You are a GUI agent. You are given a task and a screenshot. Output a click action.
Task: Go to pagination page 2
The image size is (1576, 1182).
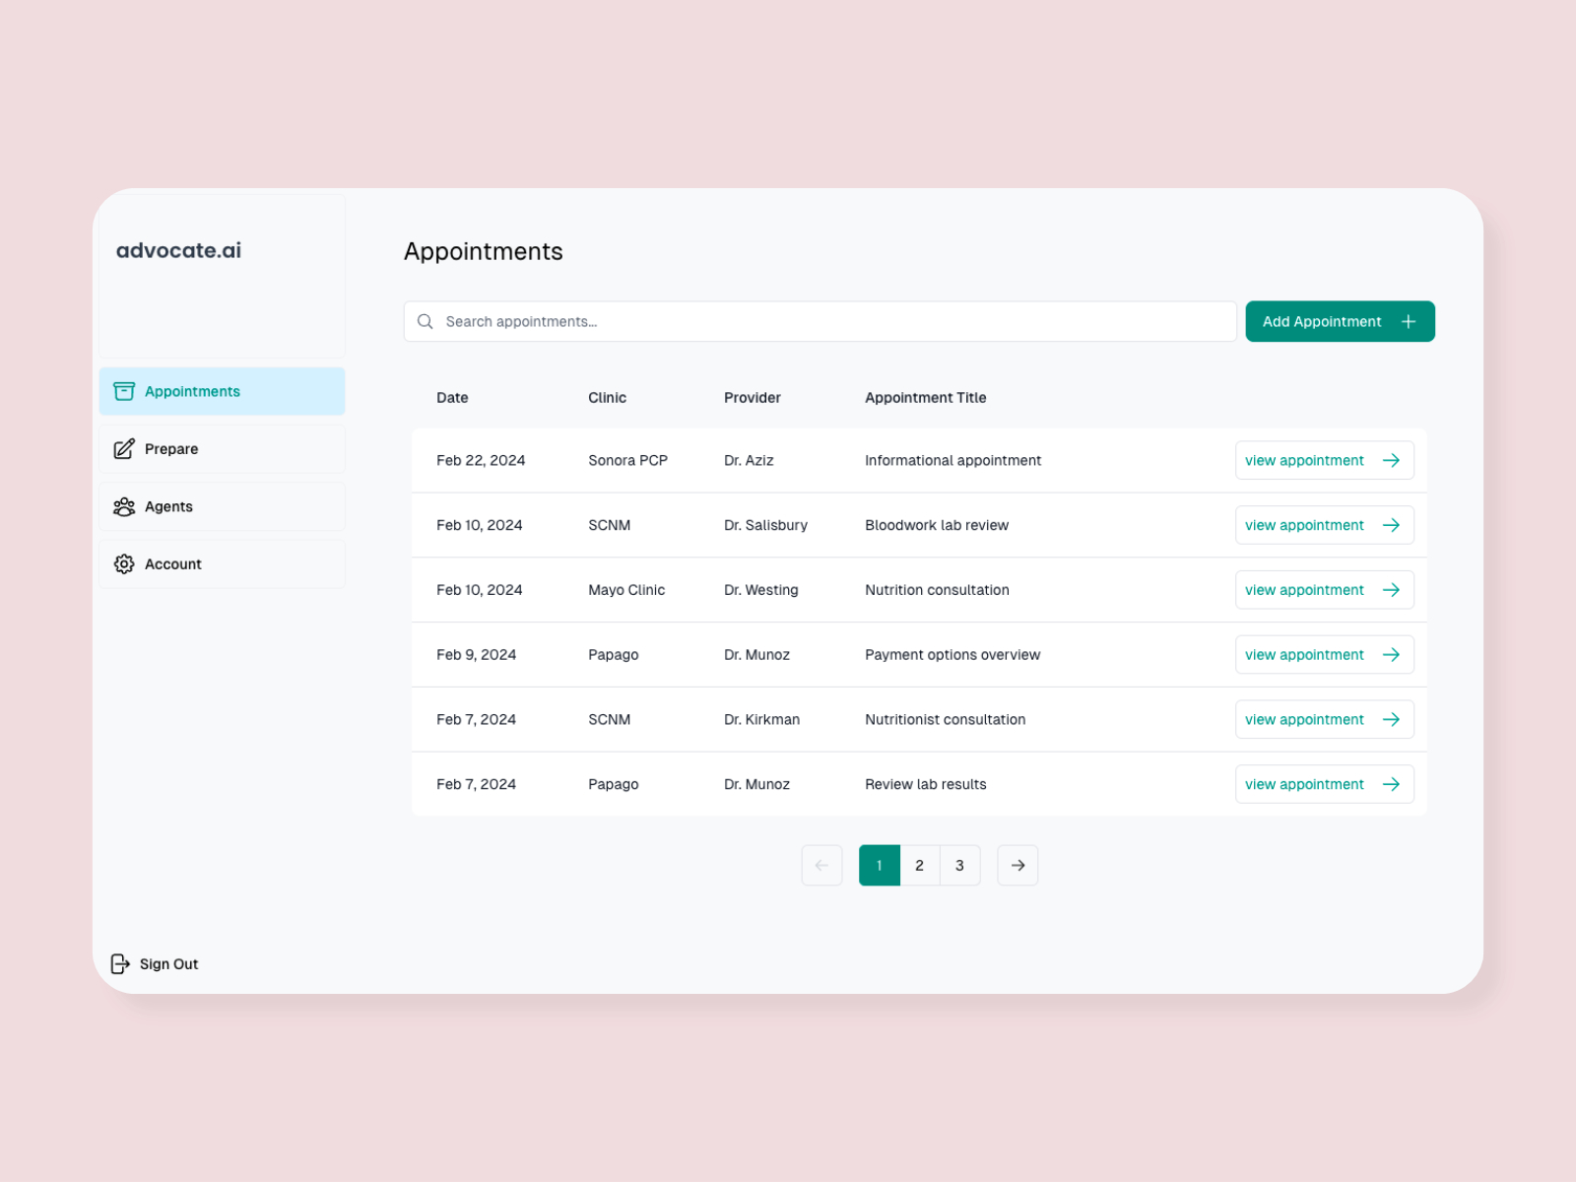click(x=919, y=865)
